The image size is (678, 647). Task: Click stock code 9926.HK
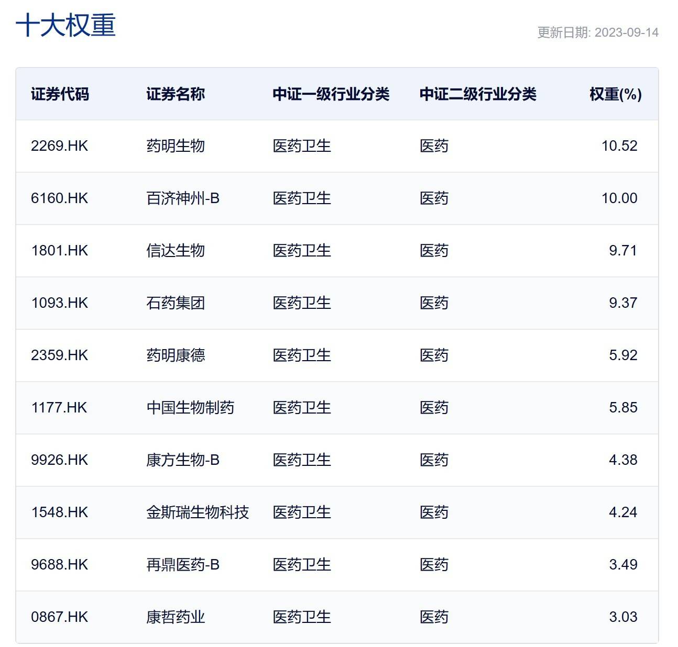point(59,460)
